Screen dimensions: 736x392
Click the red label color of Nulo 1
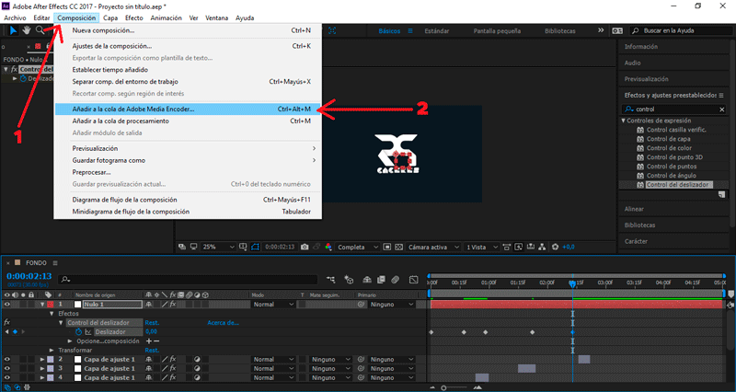(x=51, y=305)
